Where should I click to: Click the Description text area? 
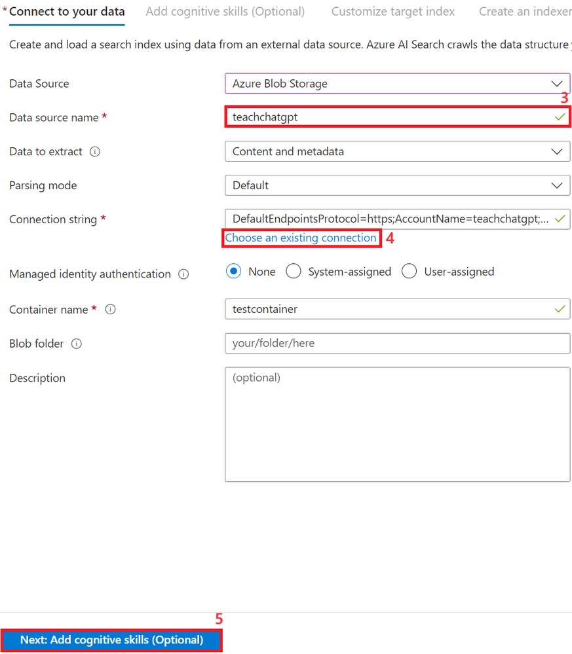point(397,424)
